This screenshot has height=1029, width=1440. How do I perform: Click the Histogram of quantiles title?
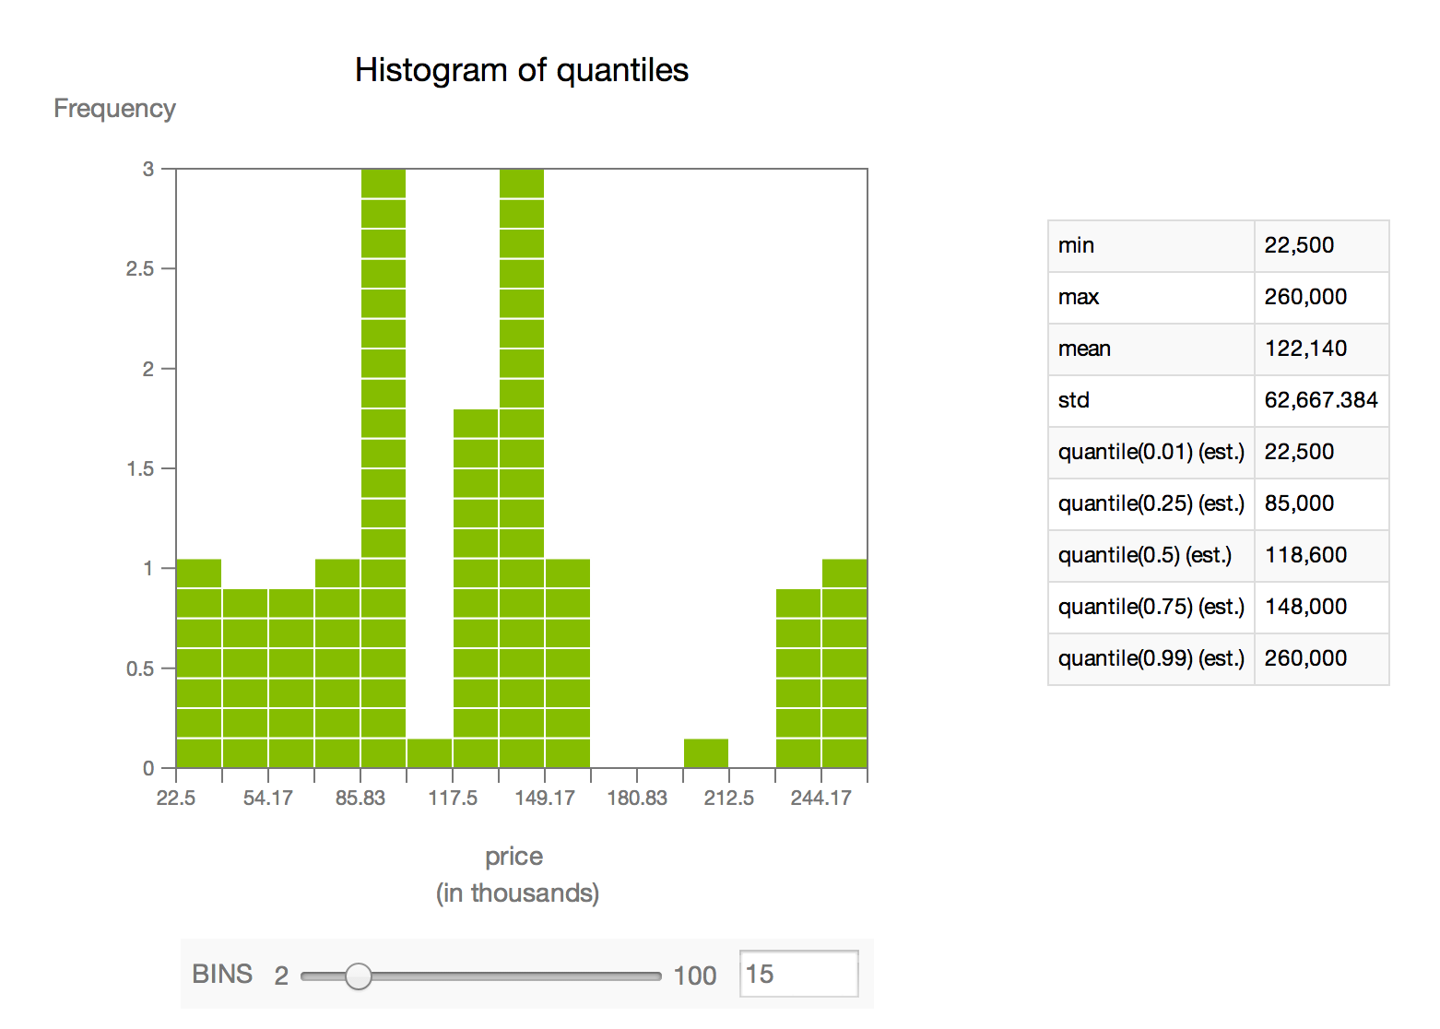click(522, 70)
